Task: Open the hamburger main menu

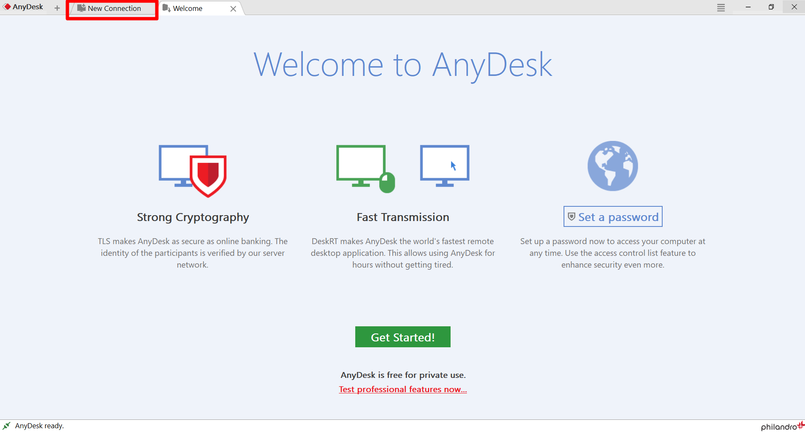Action: (721, 8)
